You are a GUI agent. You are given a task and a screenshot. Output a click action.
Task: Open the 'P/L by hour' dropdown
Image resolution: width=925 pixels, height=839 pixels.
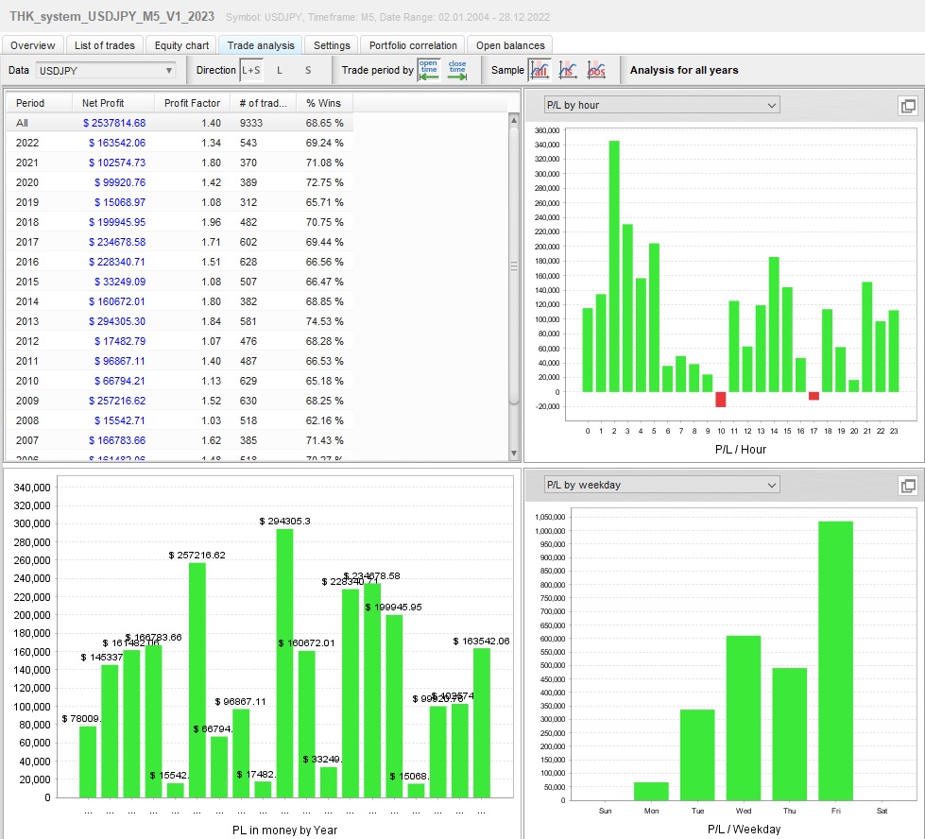point(661,106)
